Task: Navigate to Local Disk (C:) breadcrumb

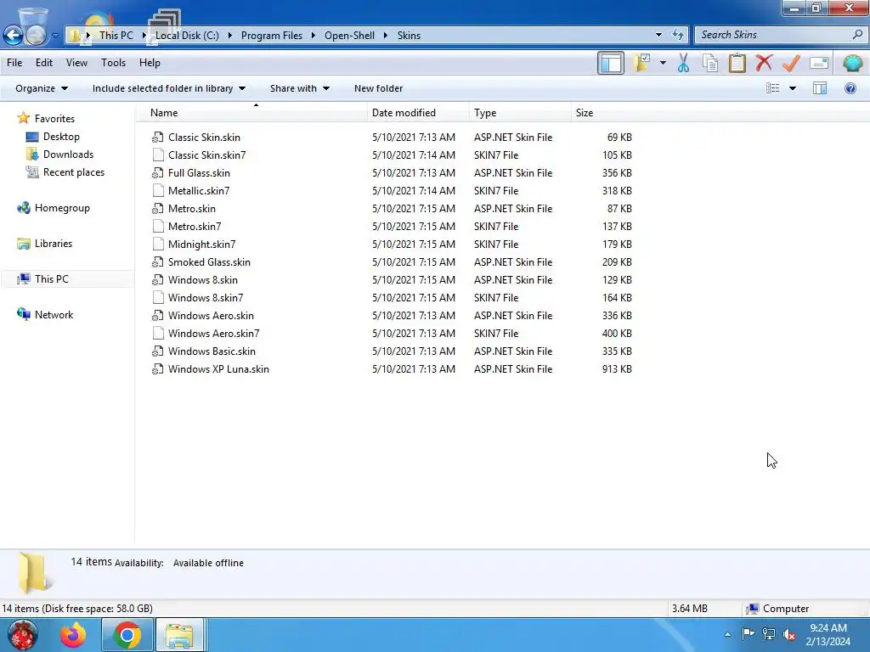Action: pos(187,36)
